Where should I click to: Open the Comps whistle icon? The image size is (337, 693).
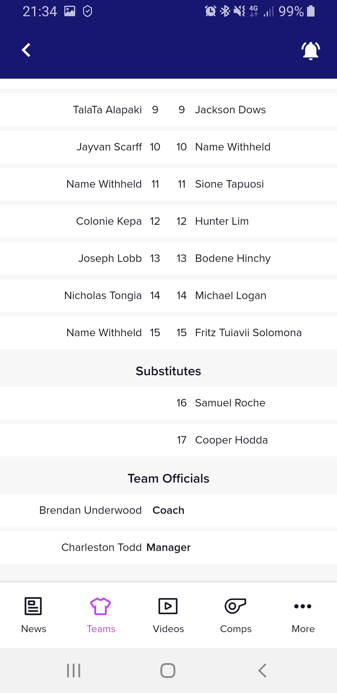click(236, 606)
